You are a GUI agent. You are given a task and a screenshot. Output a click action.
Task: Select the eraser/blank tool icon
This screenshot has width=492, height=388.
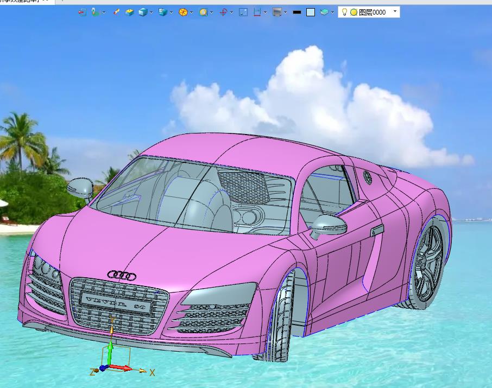coord(116,12)
